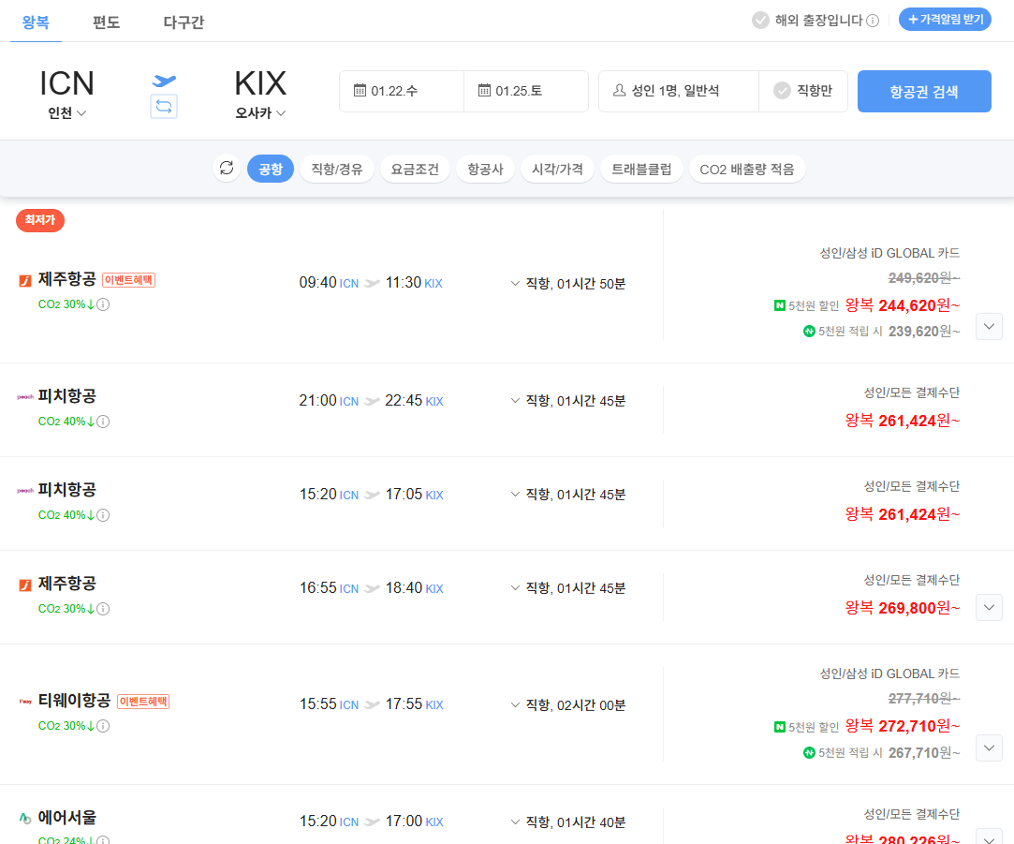Screen dimensions: 1014x844
Task: Click 항공권 검색 search button
Action: coord(924,91)
